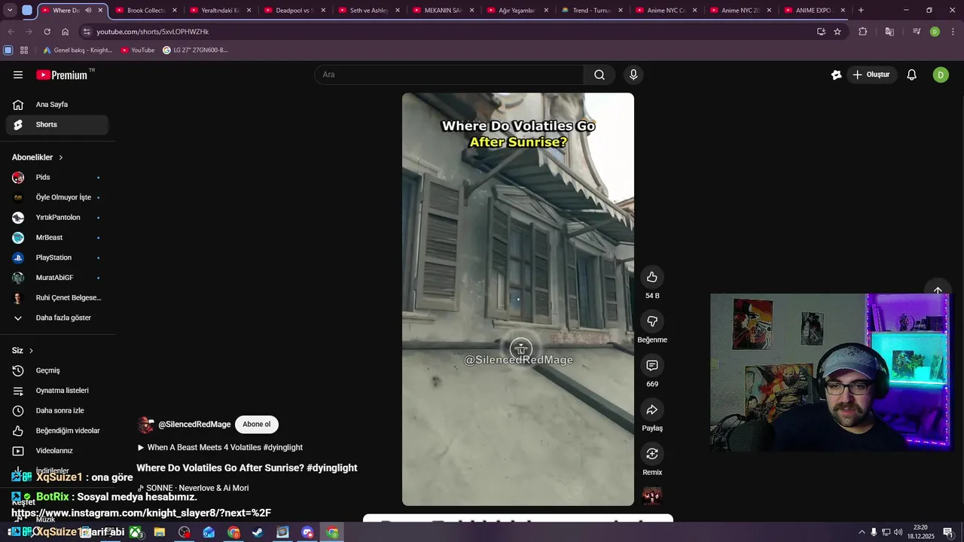Open the Chrome three-dot menu
The width and height of the screenshot is (964, 542).
pos(953,32)
